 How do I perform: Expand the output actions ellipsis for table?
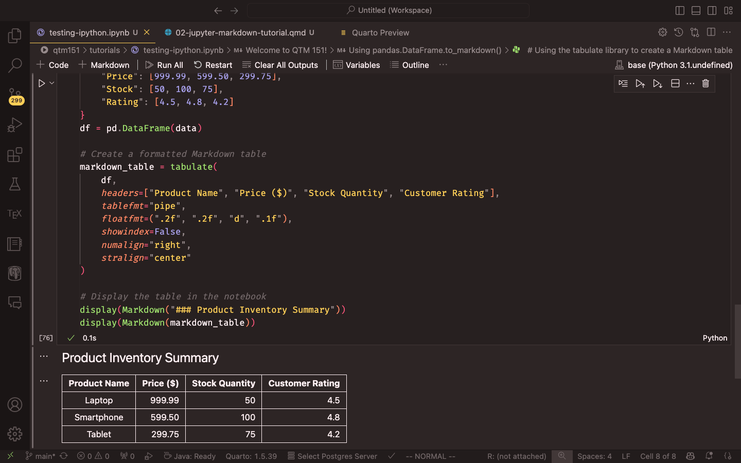44,381
